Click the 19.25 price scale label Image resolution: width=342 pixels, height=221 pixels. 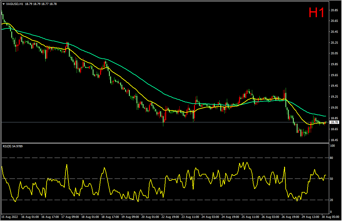click(334, 97)
